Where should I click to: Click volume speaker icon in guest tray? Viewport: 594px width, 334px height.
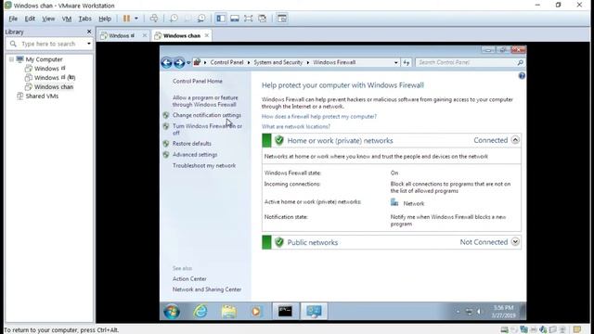479,312
